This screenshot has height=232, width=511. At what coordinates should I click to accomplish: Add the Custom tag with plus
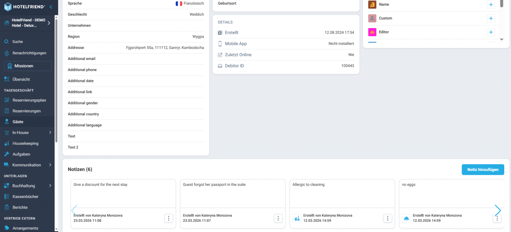(x=491, y=18)
